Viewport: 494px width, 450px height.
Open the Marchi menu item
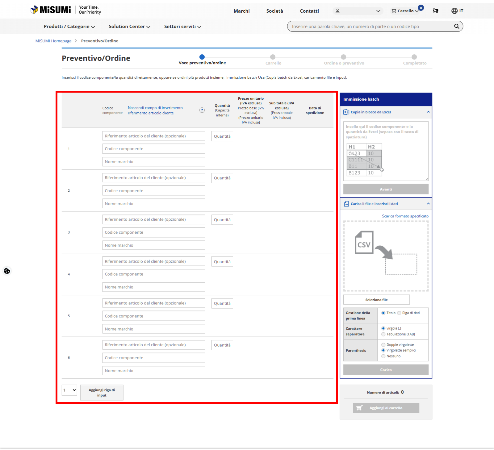[241, 11]
